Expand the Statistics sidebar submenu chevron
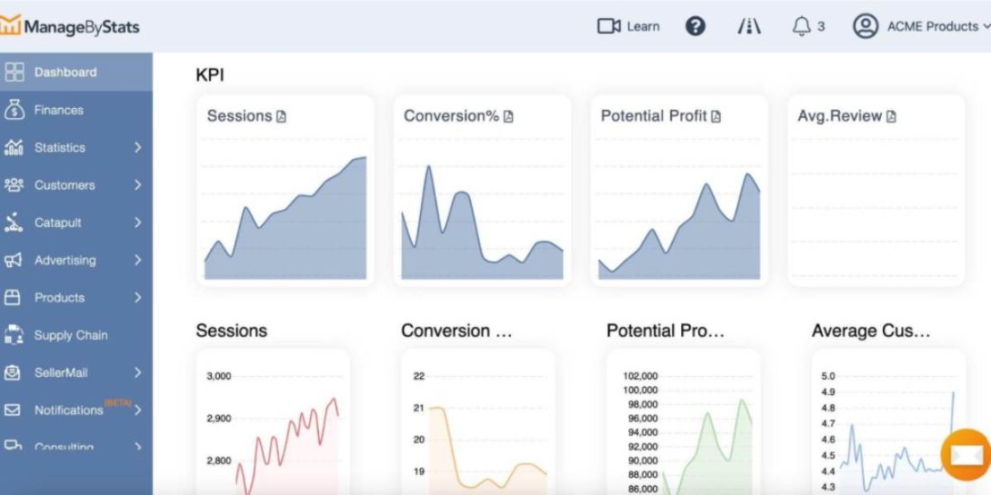This screenshot has width=991, height=495. click(x=138, y=148)
